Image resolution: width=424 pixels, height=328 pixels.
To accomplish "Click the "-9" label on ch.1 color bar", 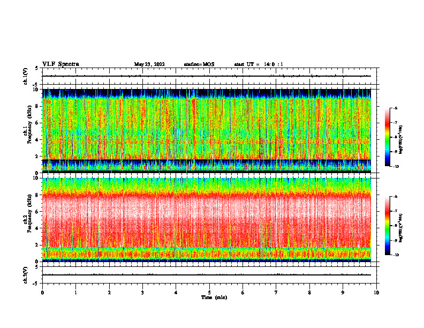I will pyautogui.click(x=395, y=152).
